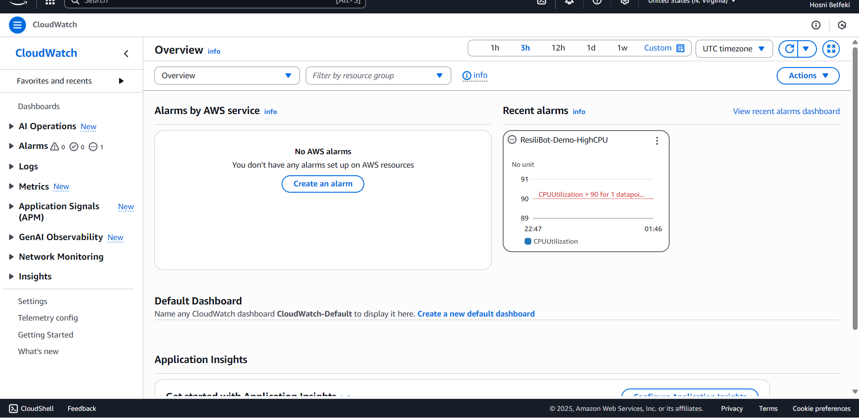Open the ResiliBot-Demo-HighCPU kebab menu
Image resolution: width=859 pixels, height=418 pixels.
(x=657, y=141)
